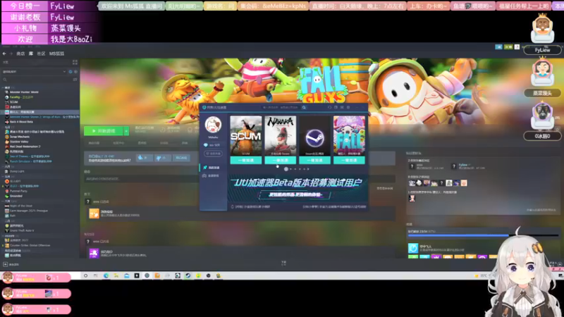Collapse the 最近 recent games category
Viewport: 564px width, 317px height.
(7, 87)
